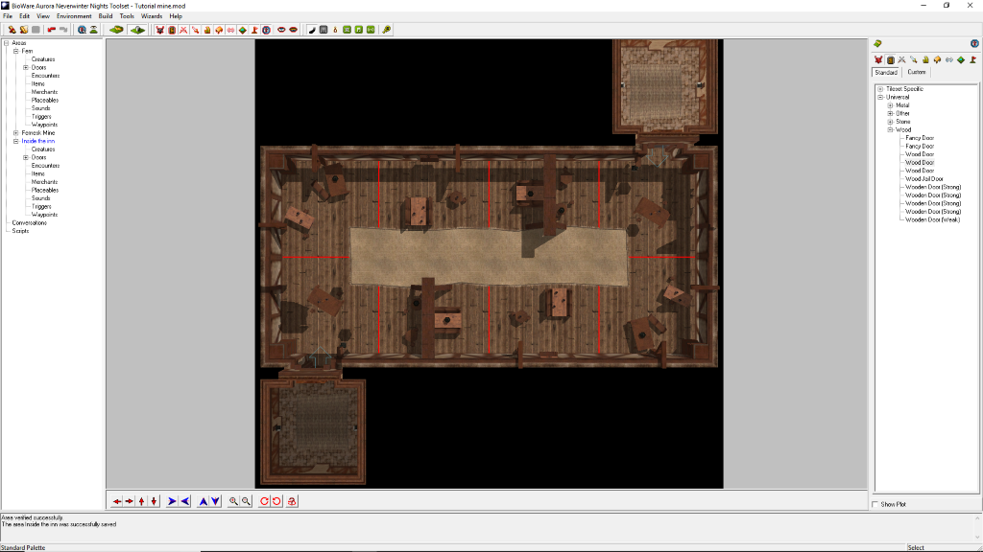Image resolution: width=983 pixels, height=552 pixels.
Task: Pan the view down with red arrow
Action: 154,501
